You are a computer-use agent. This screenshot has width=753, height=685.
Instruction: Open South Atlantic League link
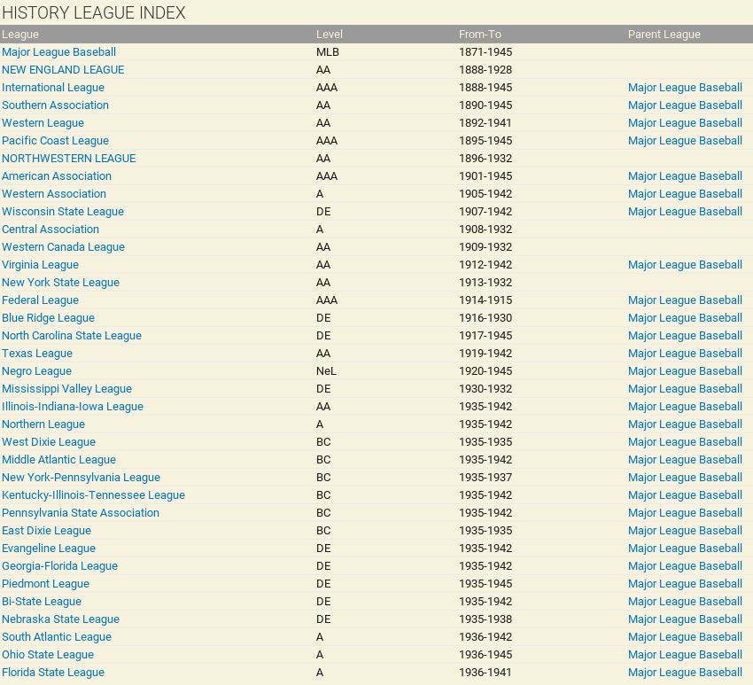(x=57, y=638)
